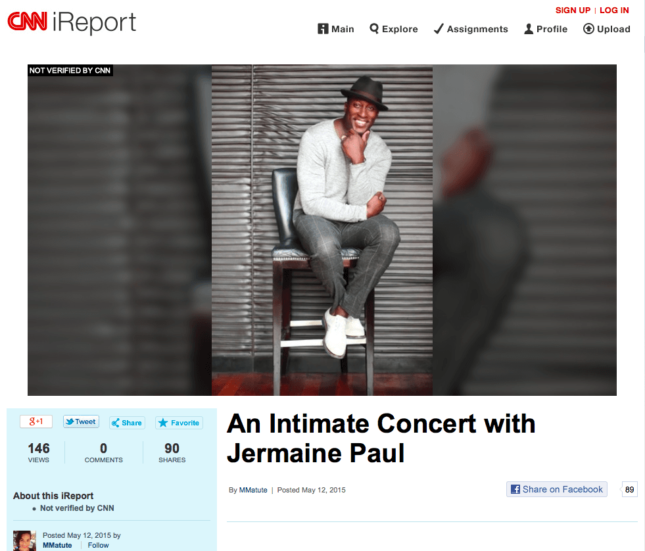Open MMatute profile avatar thumbnail
Image resolution: width=645 pixels, height=551 pixels.
pos(24,540)
